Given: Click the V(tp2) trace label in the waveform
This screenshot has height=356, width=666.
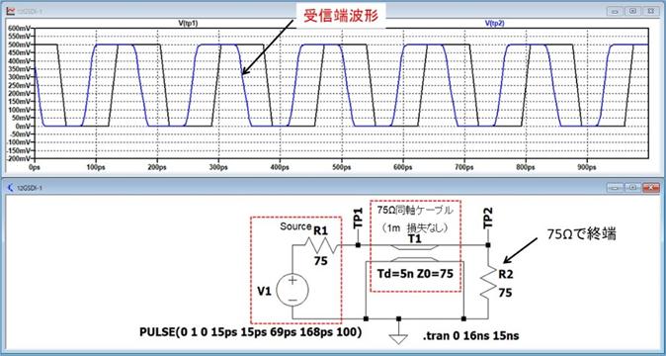Looking at the screenshot, I should pos(494,24).
